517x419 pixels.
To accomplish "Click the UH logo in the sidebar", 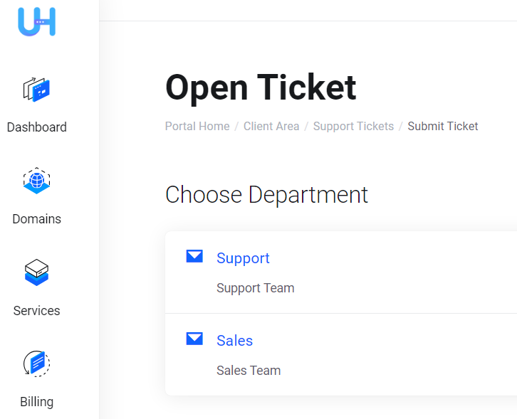I will [37, 21].
